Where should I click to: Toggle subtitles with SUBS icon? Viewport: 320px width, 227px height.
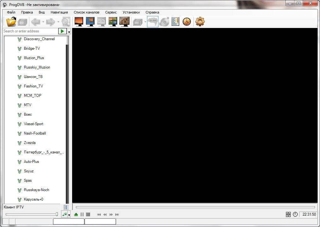click(x=153, y=22)
